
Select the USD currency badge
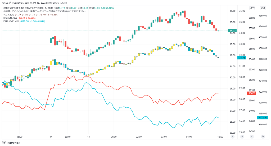tap(263, 8)
